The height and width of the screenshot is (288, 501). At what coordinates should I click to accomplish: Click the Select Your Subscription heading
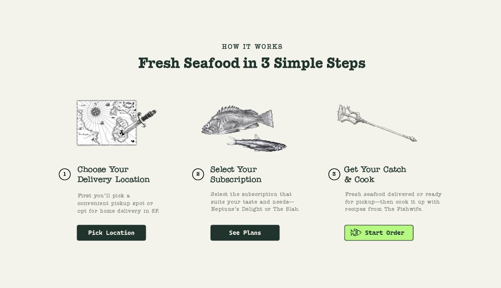click(x=236, y=174)
